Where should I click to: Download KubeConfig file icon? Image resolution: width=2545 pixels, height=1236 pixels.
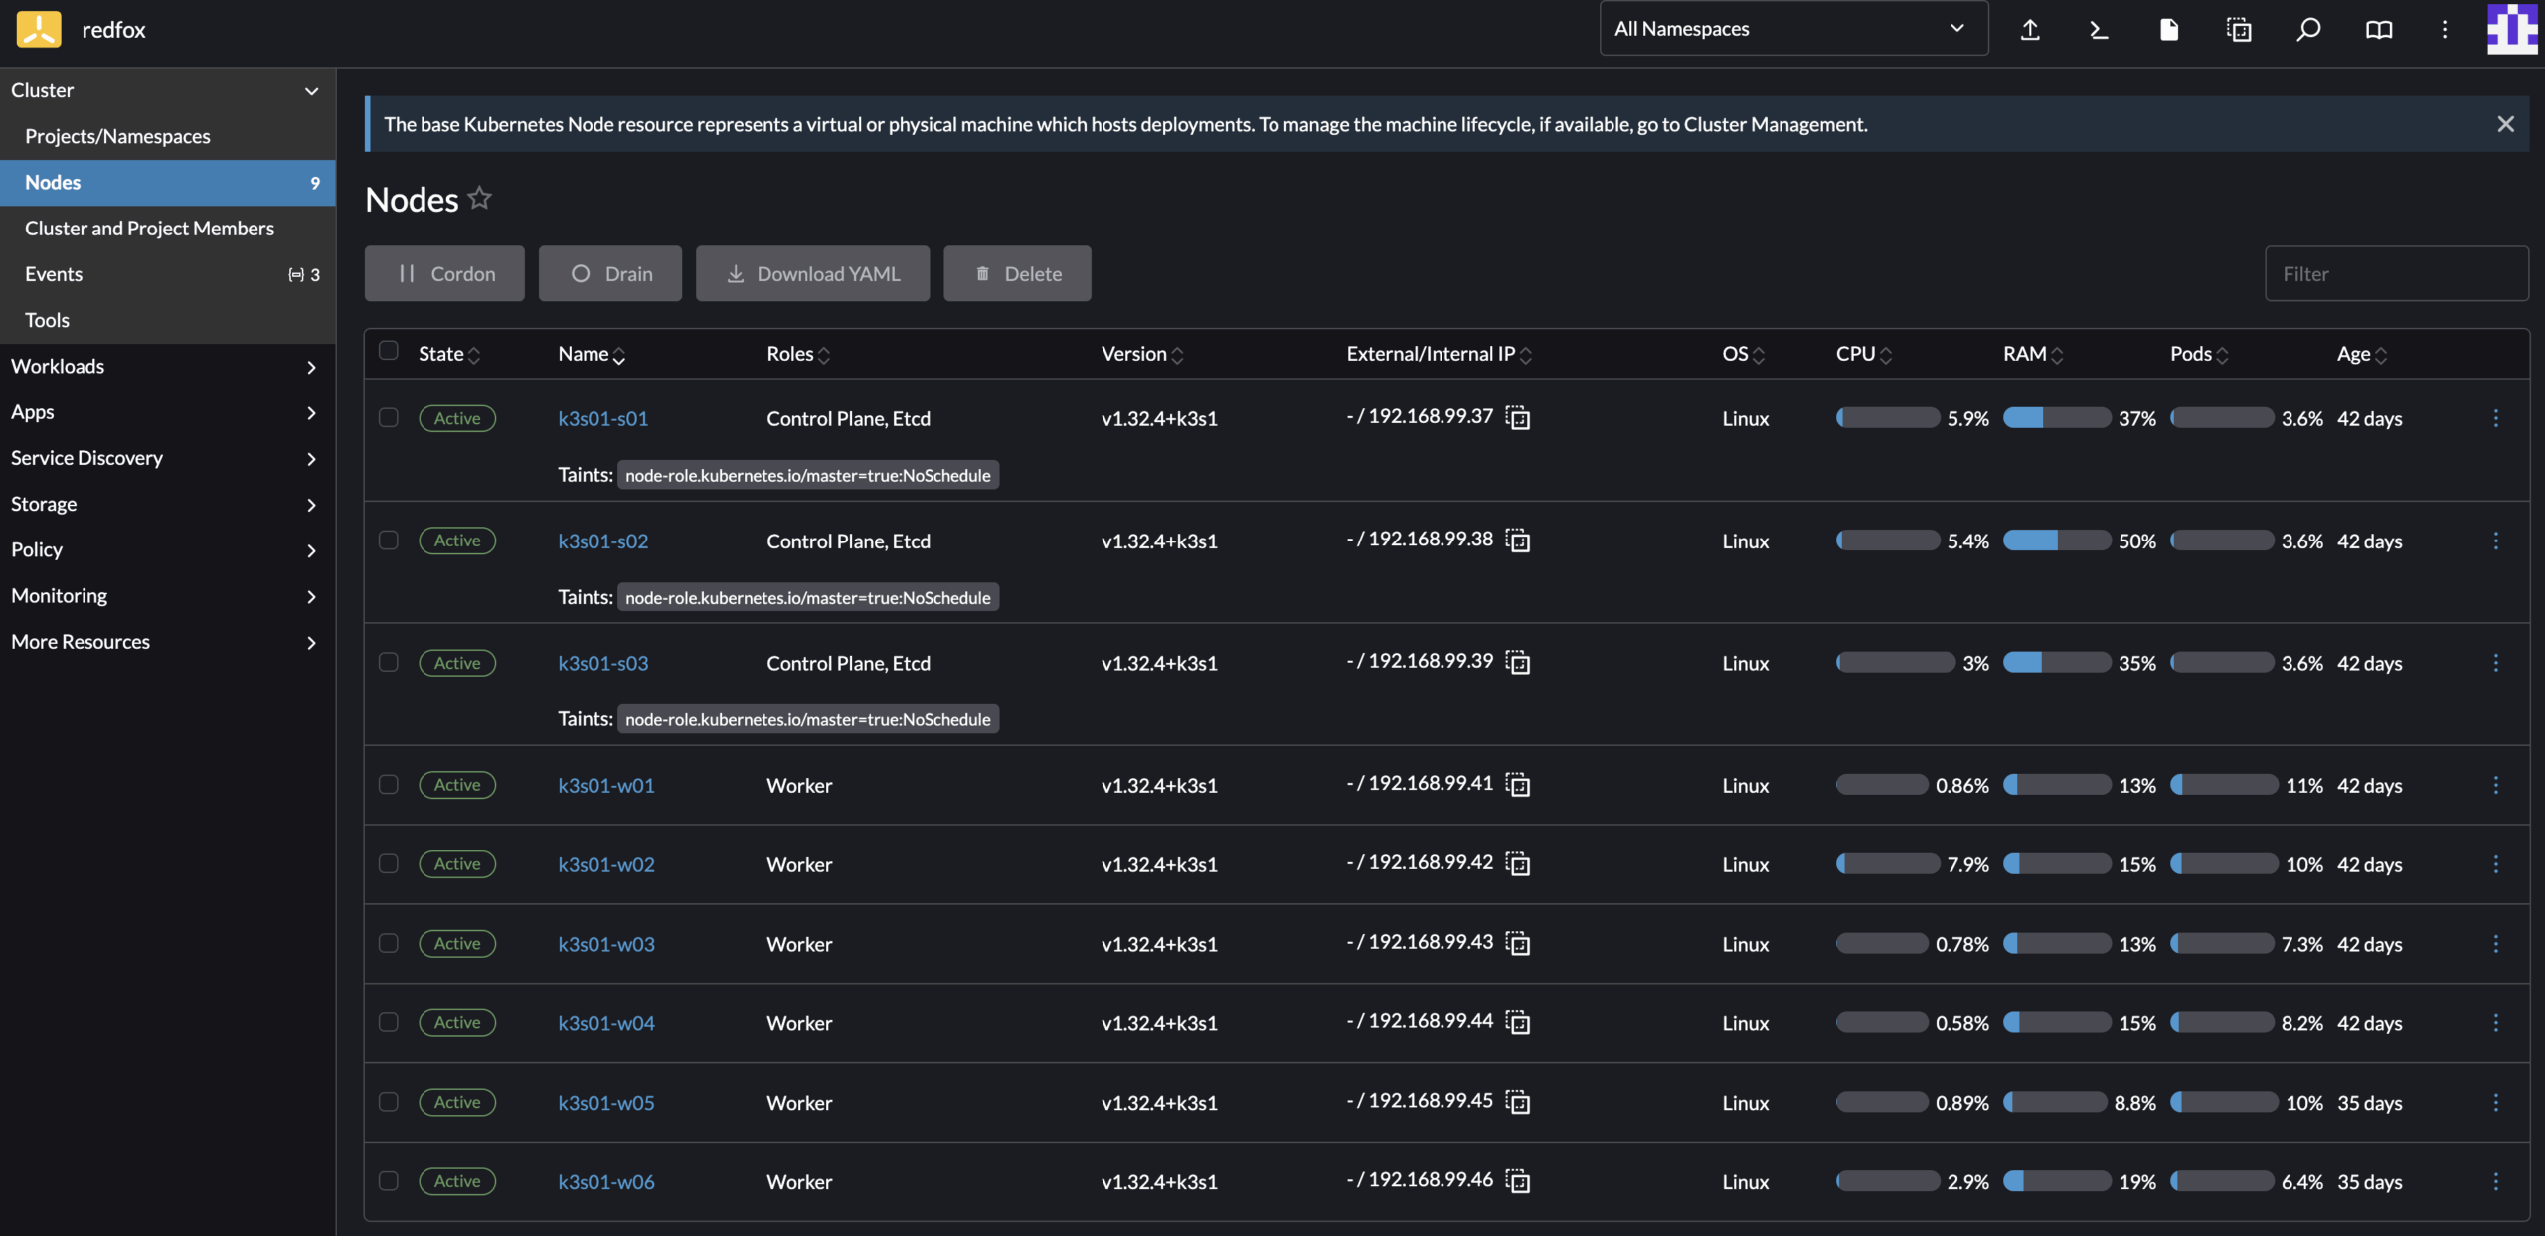[2169, 29]
